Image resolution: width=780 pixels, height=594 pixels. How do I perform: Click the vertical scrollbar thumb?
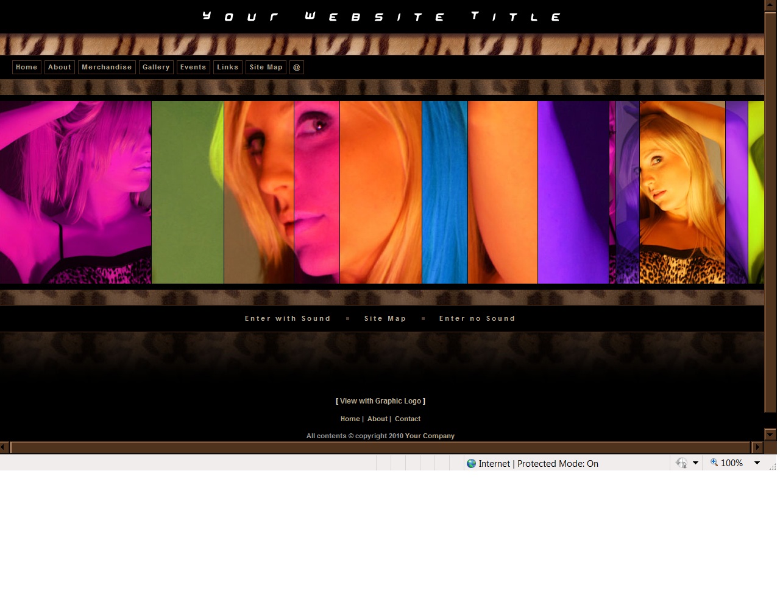point(770,212)
